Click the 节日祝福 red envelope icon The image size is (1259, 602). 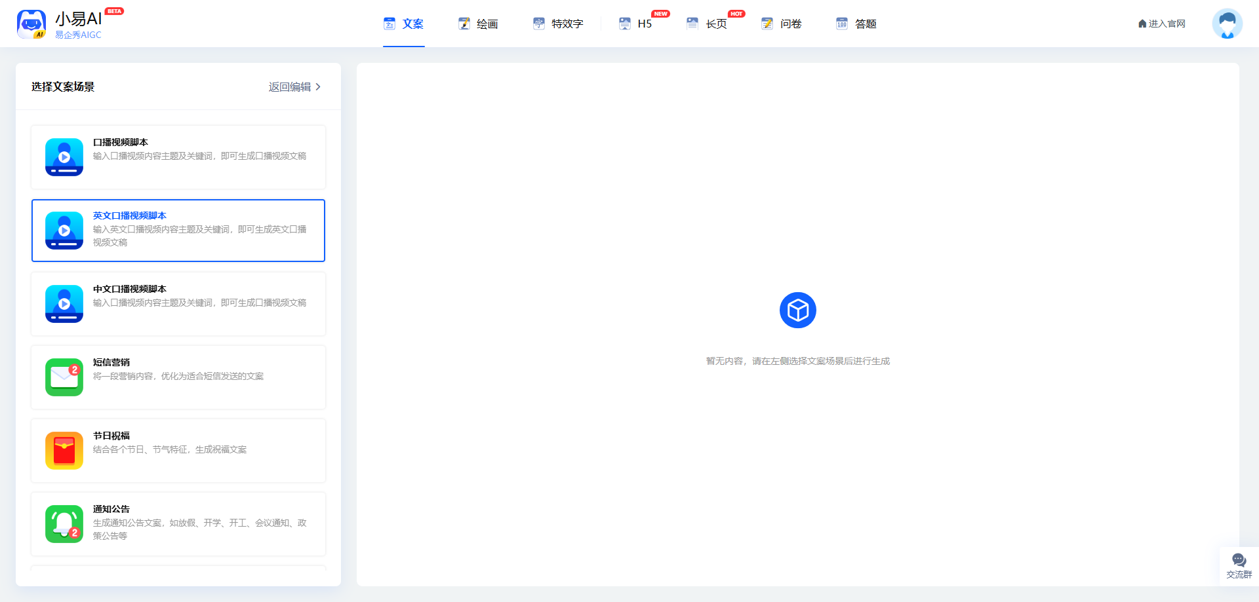point(64,451)
